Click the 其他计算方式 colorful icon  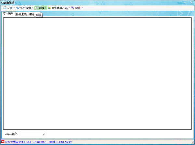[x=49, y=8]
